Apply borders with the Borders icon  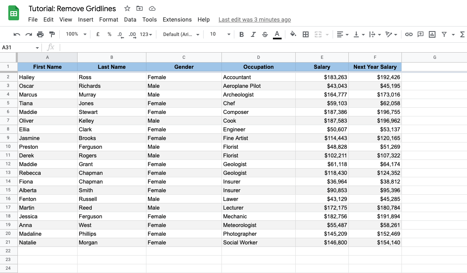click(306, 34)
